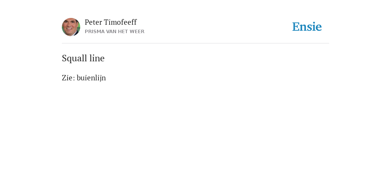391x195 pixels.
Task: Click the colon after 'Zie'
Action: tap(74, 78)
